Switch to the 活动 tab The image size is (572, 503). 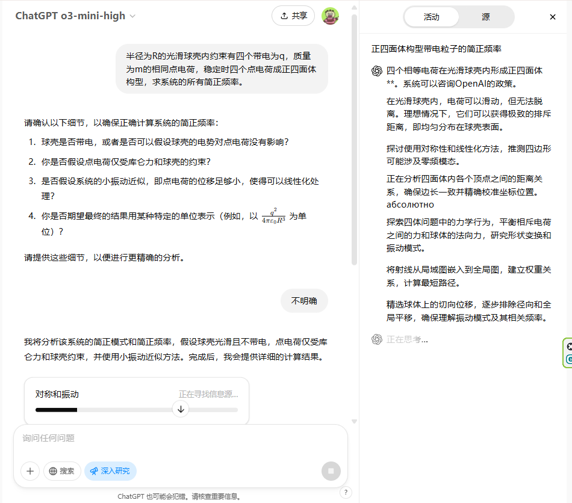tap(432, 17)
